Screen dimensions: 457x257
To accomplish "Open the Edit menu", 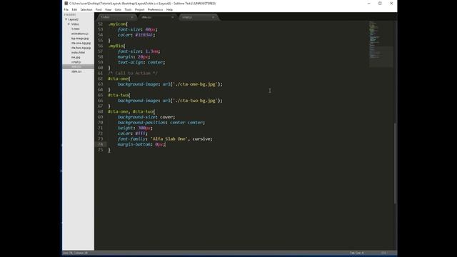I will point(74,9).
